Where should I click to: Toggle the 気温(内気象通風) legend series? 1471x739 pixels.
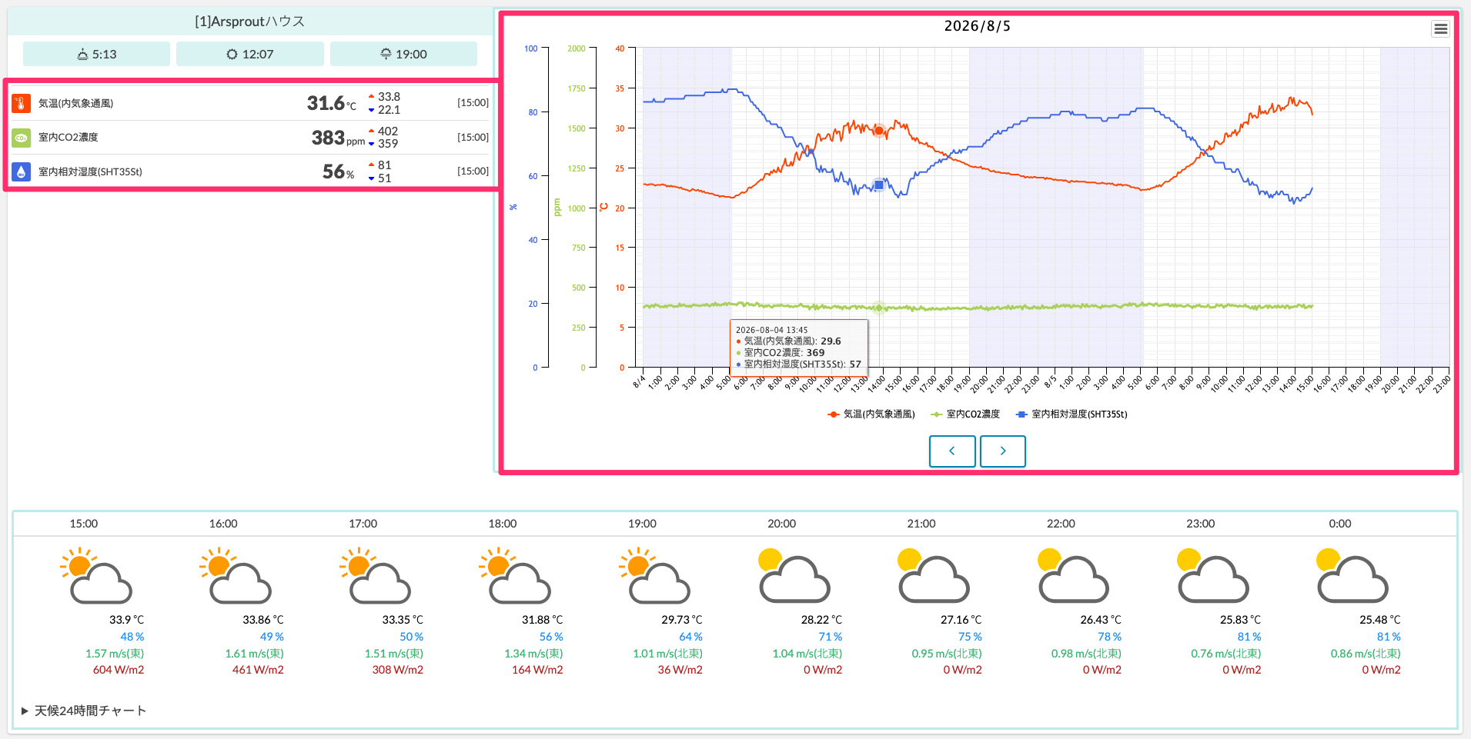tap(871, 414)
